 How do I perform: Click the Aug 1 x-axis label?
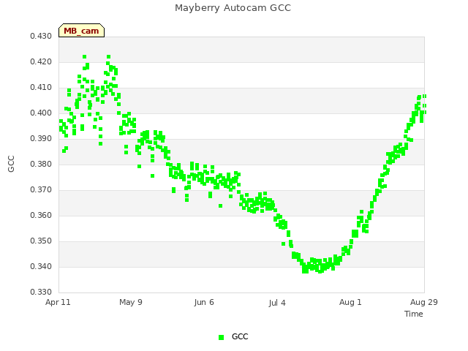[x=350, y=302]
